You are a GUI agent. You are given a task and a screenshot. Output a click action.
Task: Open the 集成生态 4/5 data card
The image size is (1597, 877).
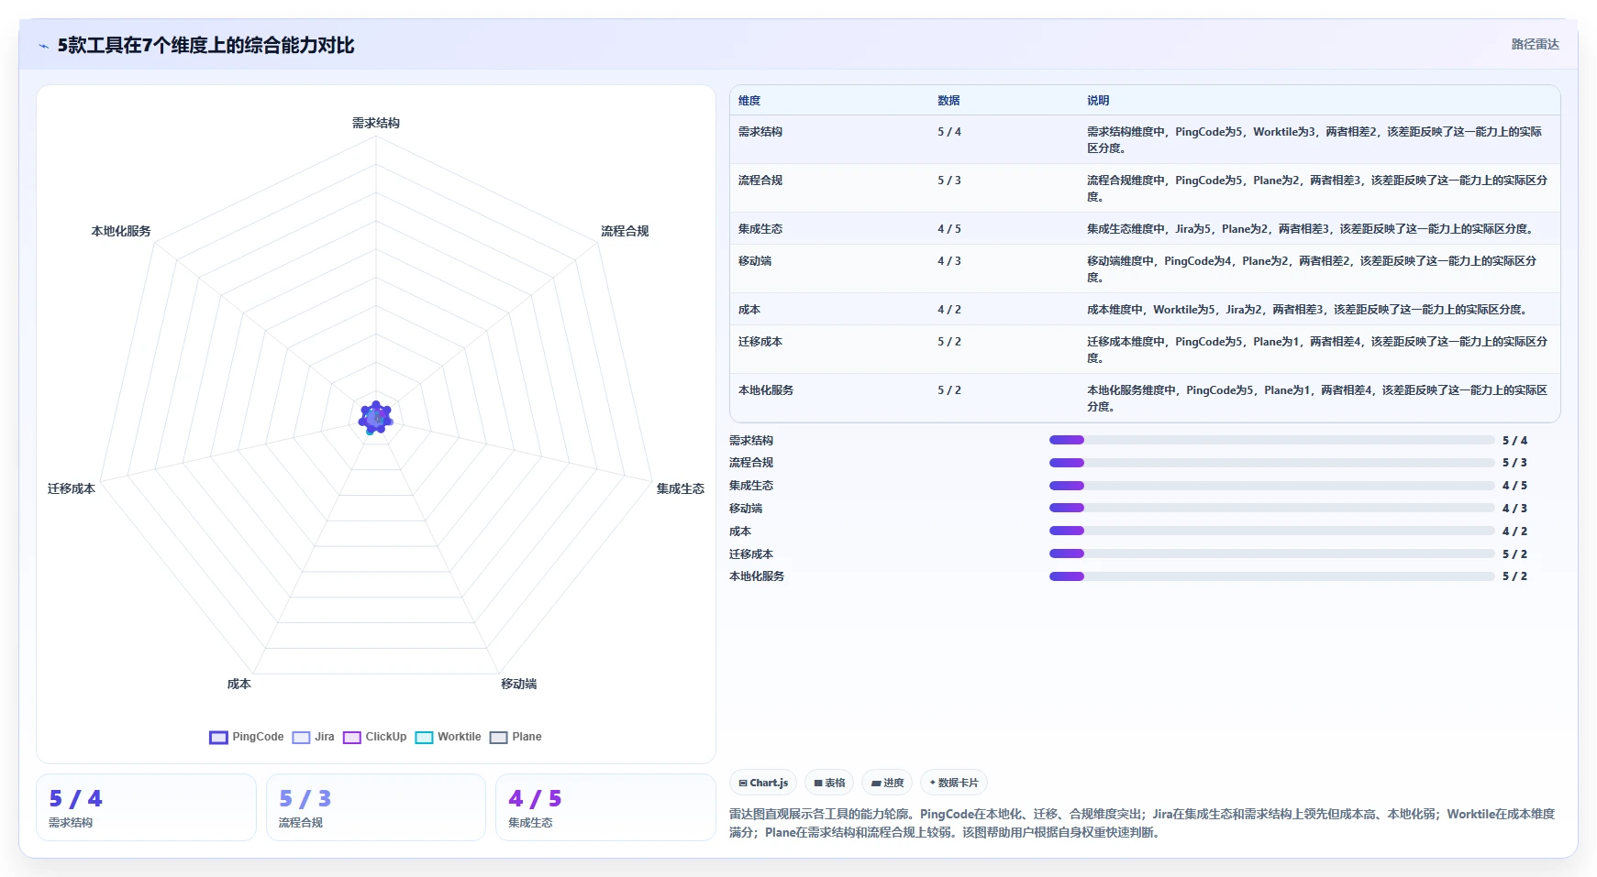[x=605, y=807]
